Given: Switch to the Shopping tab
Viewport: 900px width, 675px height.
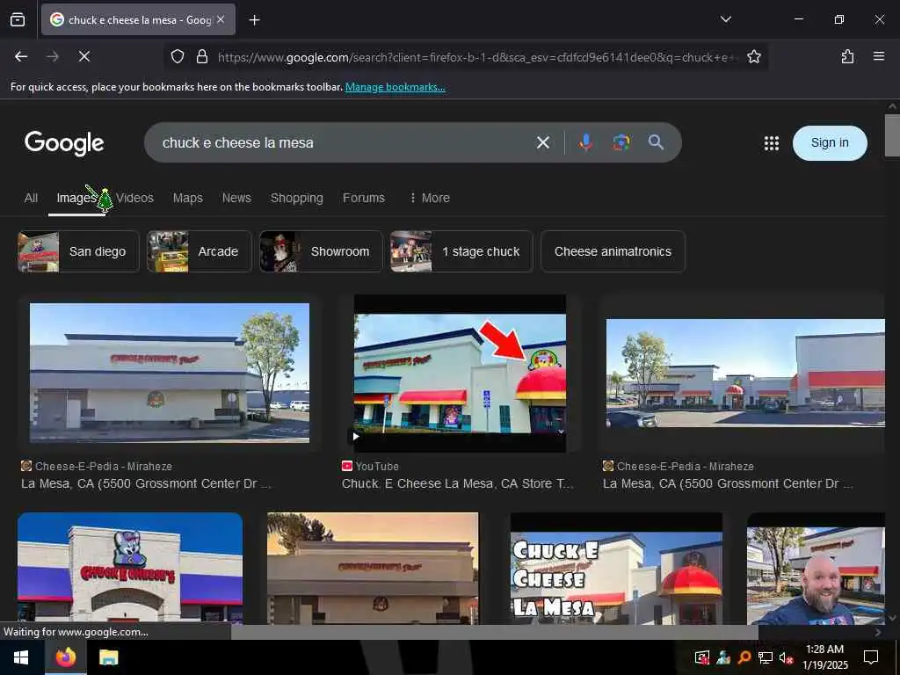Looking at the screenshot, I should (x=297, y=198).
